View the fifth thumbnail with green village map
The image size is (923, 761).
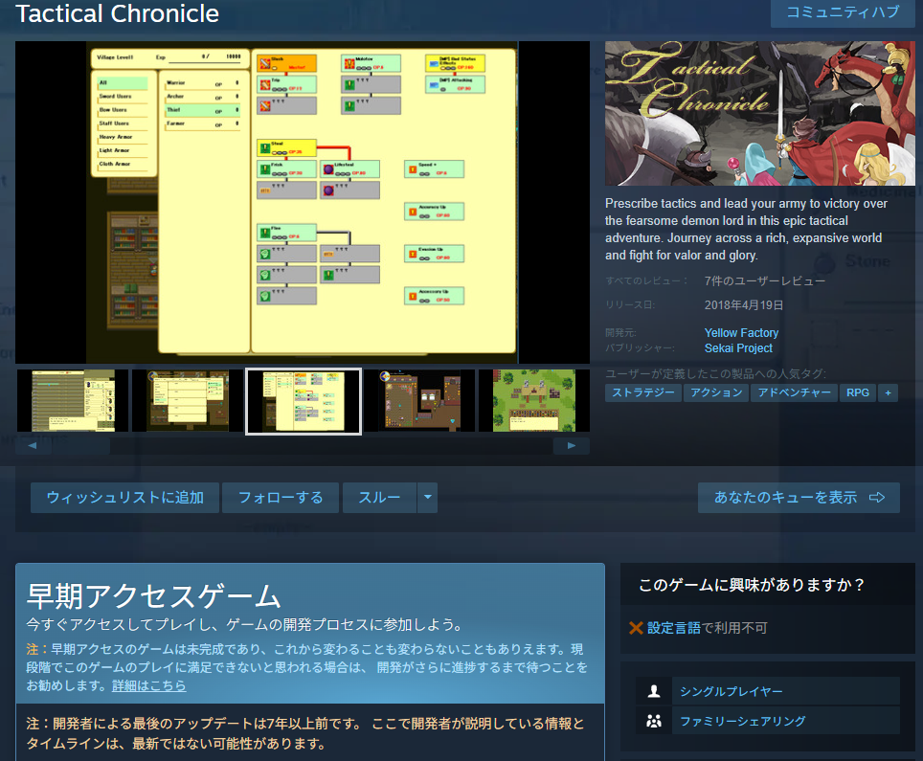pyautogui.click(x=534, y=401)
